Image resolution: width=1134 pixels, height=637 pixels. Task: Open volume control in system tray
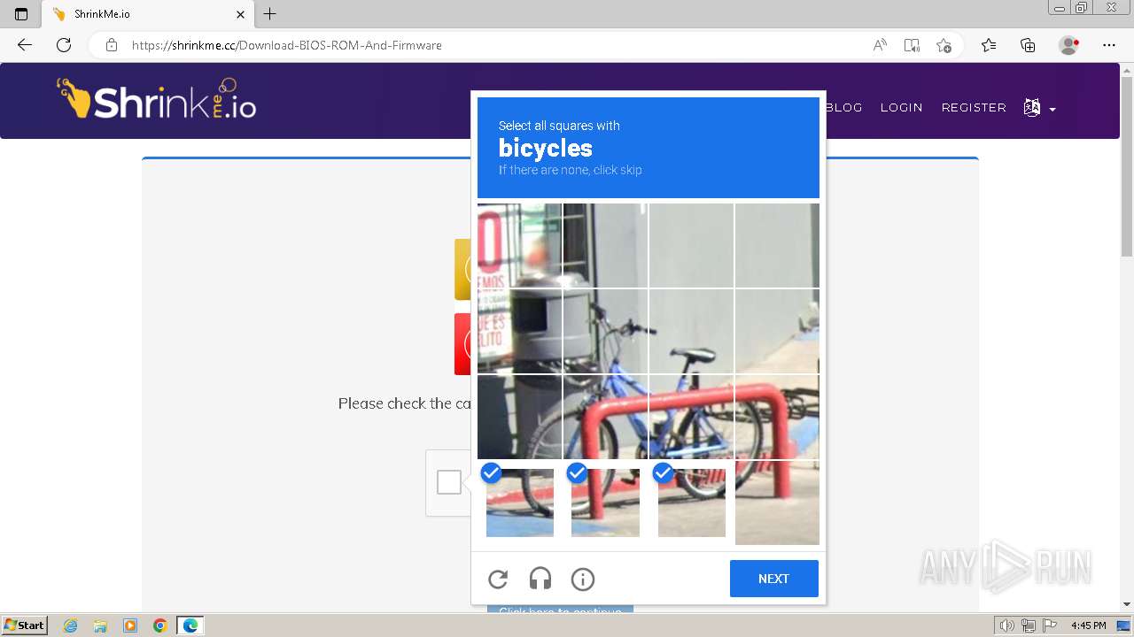point(1007,625)
